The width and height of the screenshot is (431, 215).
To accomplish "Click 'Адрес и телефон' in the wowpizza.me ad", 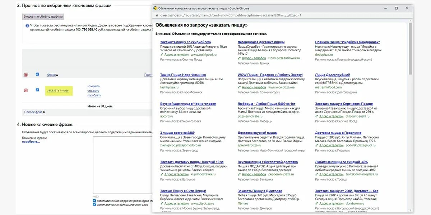I will click(x=254, y=87).
